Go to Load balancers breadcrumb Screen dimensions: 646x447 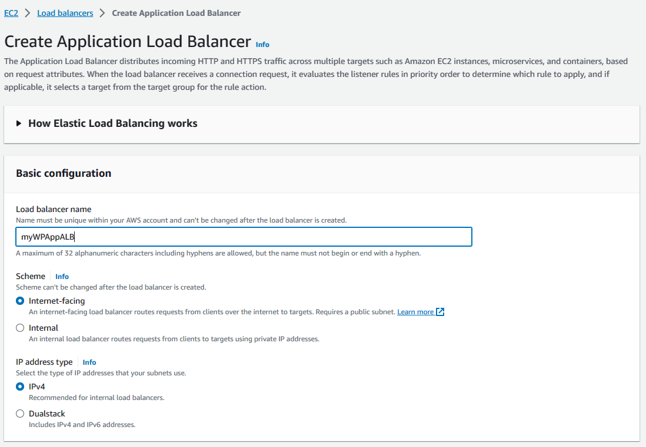pyautogui.click(x=65, y=13)
